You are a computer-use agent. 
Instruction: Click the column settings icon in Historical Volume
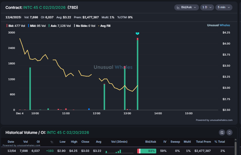pyautogui.click(x=222, y=133)
